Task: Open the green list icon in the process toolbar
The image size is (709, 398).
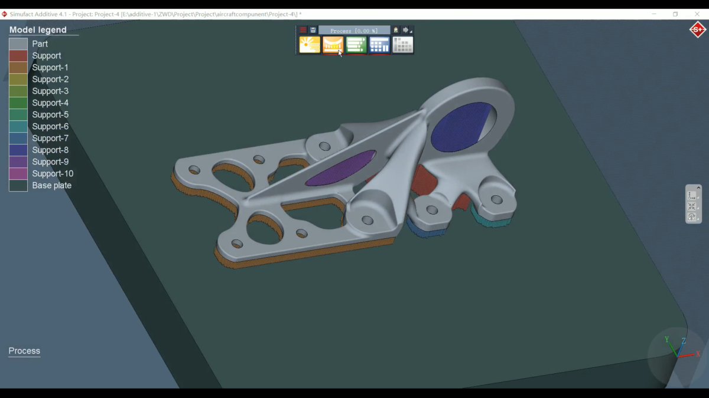Action: 356,45
